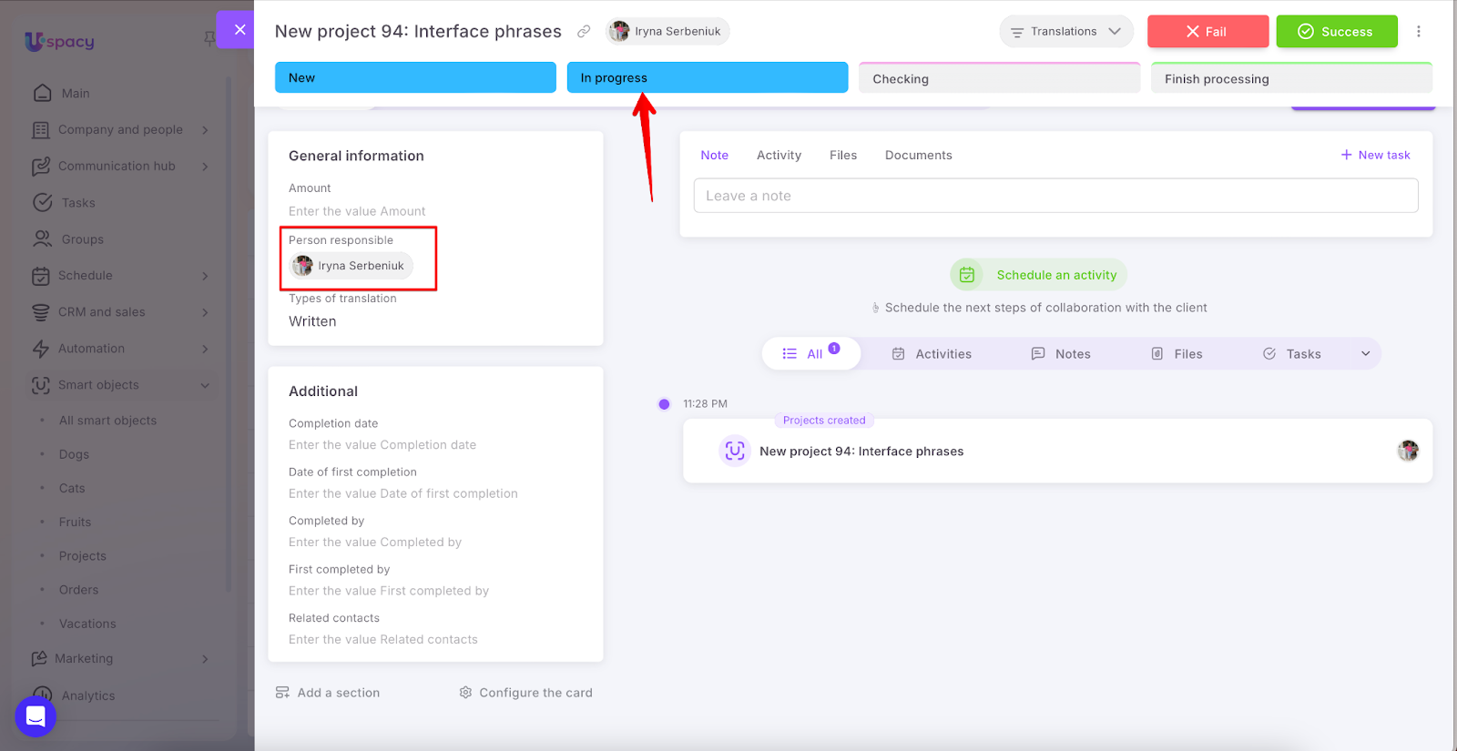The height and width of the screenshot is (751, 1457).
Task: Expand the CRM and sales menu
Action: [205, 312]
